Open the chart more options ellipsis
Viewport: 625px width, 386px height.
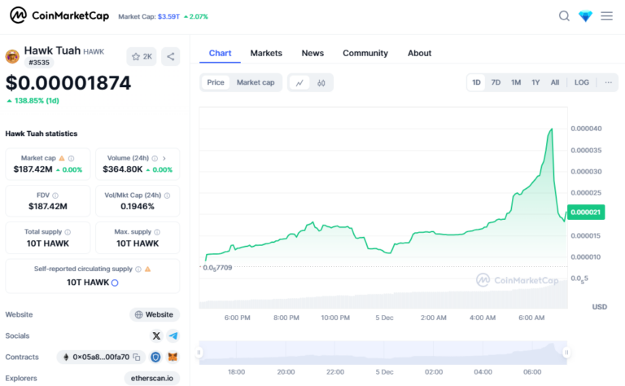608,82
